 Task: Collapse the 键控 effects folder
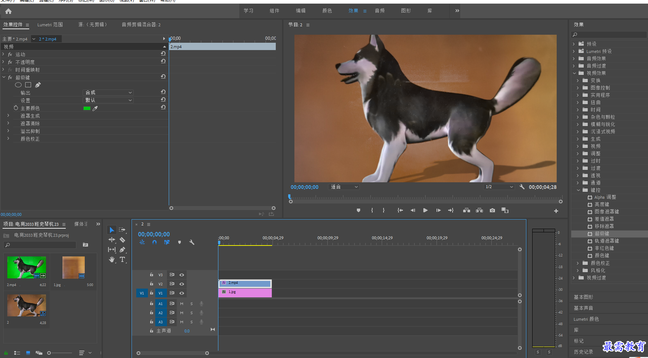click(578, 190)
